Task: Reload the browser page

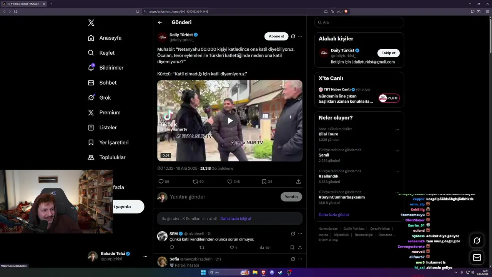Action: point(16,12)
